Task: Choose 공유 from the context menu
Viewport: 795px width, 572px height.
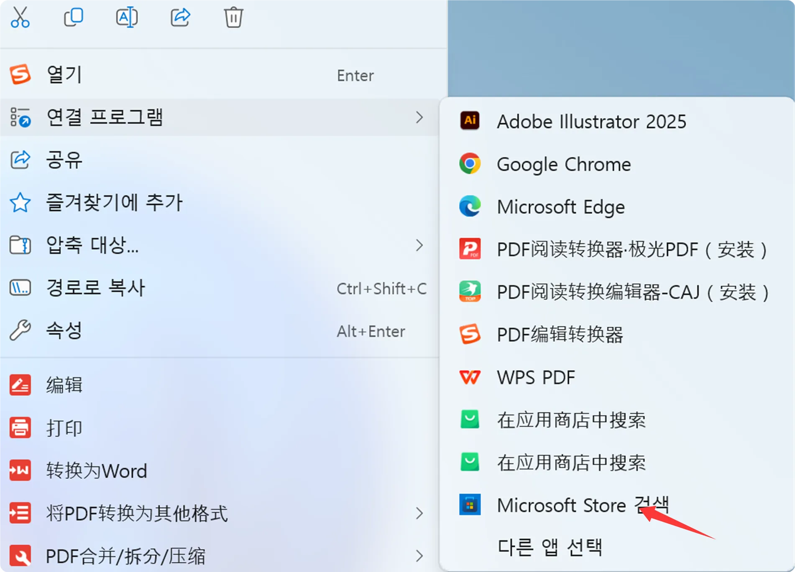Action: (x=220, y=160)
